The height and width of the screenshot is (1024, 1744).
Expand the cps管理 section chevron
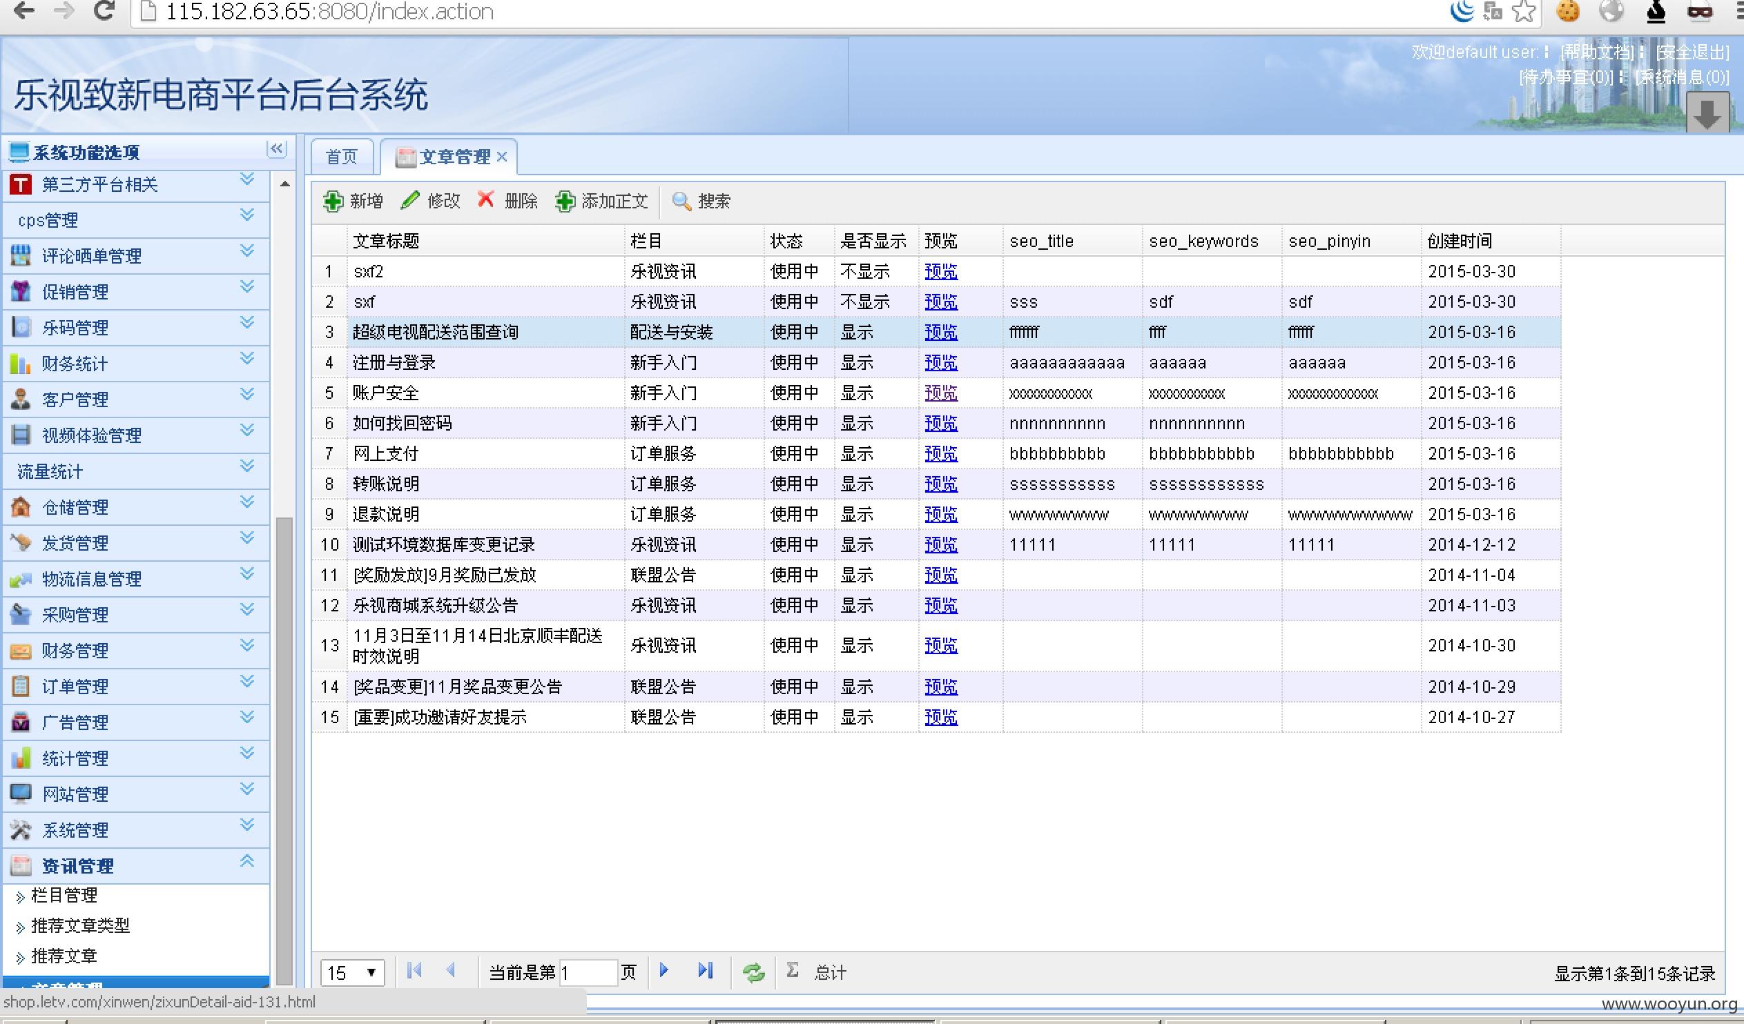pos(247,215)
